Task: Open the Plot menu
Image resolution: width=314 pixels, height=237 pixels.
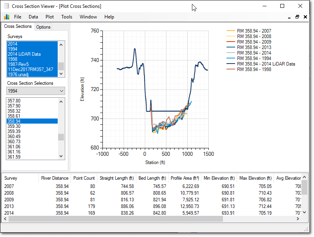Action: click(x=50, y=17)
